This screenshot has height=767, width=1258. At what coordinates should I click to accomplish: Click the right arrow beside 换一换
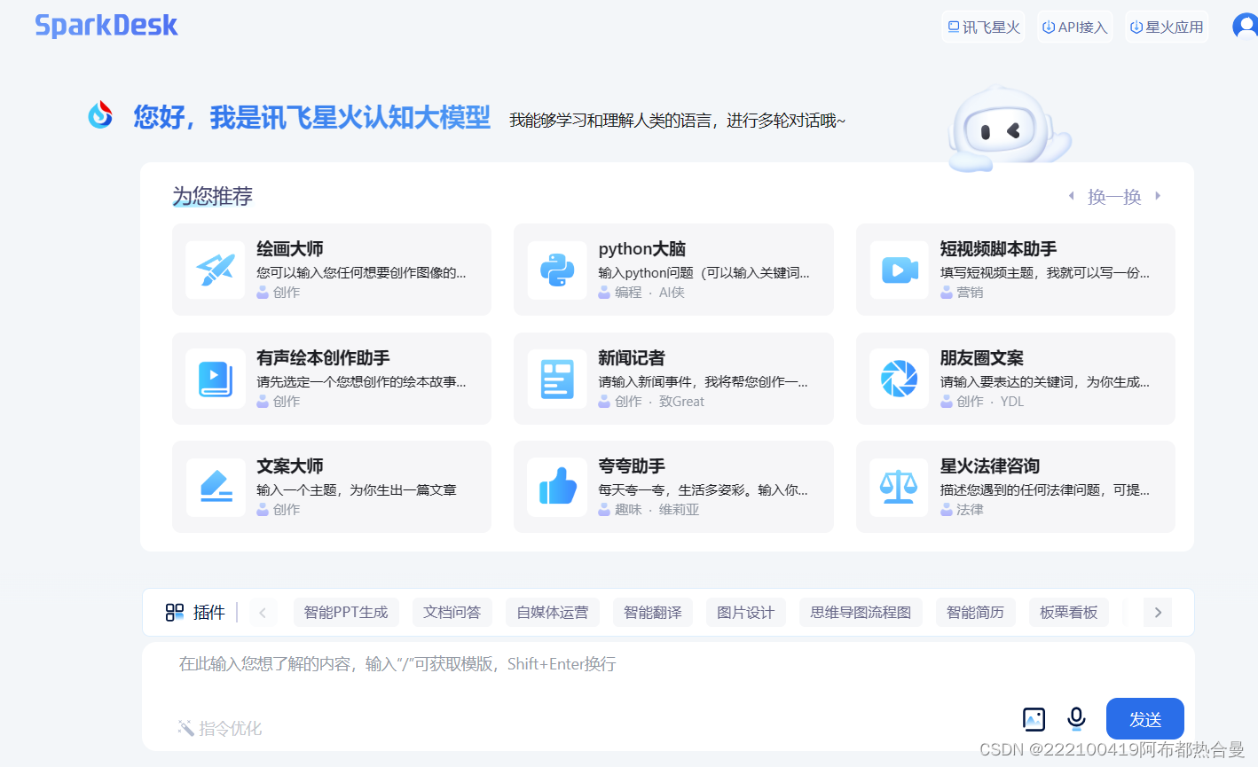tap(1158, 196)
